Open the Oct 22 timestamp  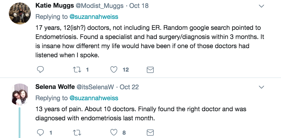(x=129, y=87)
